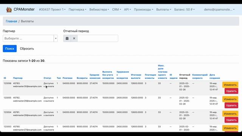Sort by Возвраты column header

click(x=82, y=78)
